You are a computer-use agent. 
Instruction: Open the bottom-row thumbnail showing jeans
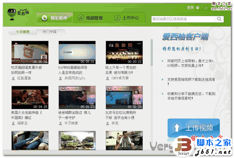(30, 140)
